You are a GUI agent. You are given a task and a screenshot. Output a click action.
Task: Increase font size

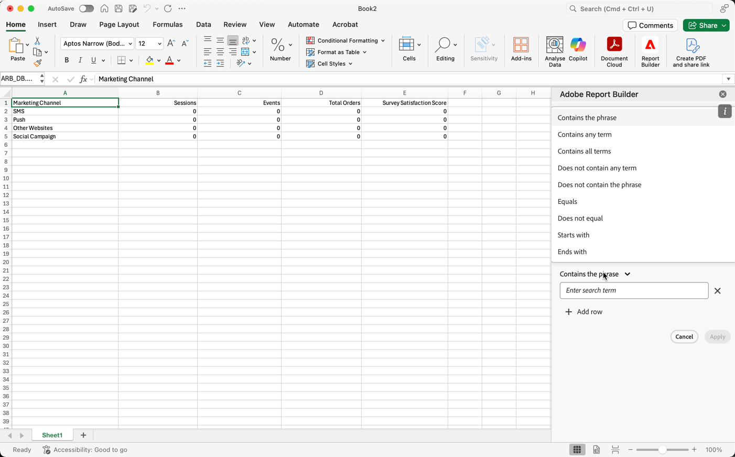pos(171,43)
